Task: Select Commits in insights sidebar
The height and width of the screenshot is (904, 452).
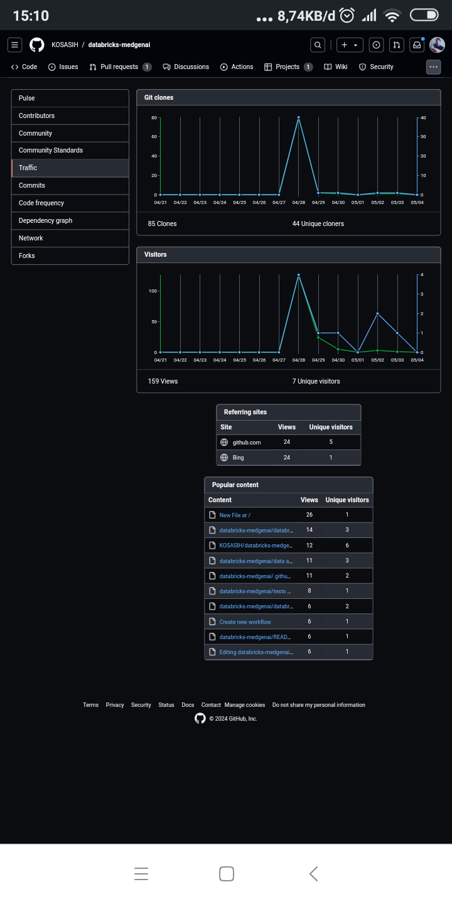Action: coord(70,185)
